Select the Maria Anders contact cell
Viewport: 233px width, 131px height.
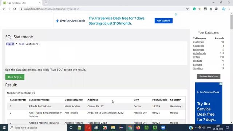72,106
